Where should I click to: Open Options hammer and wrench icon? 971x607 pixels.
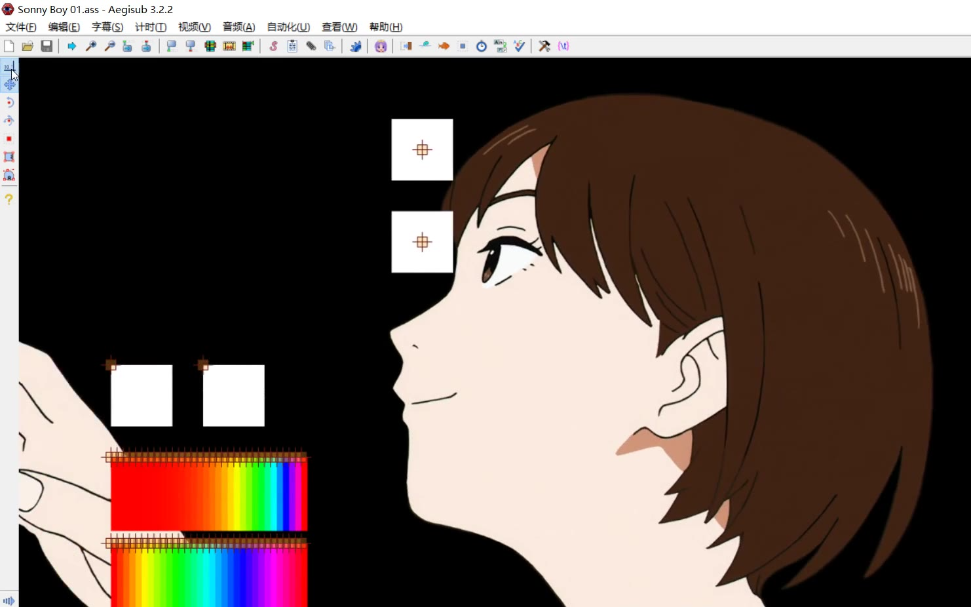[x=544, y=46]
